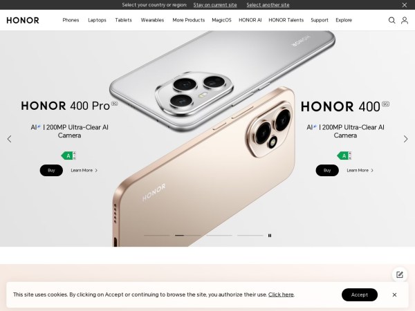The height and width of the screenshot is (311, 415).
Task: Expand the Support menu
Action: [320, 20]
